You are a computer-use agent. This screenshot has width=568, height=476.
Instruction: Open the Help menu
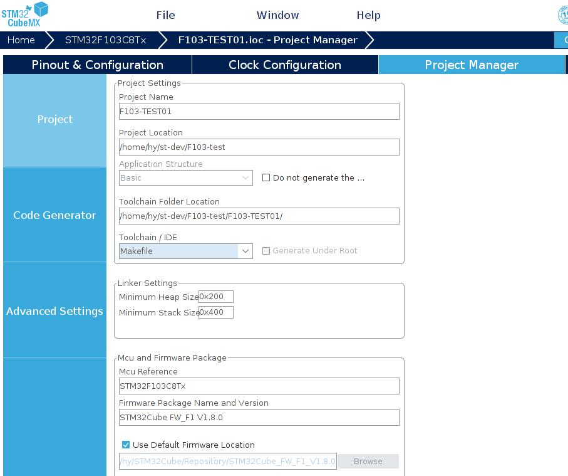pyautogui.click(x=368, y=15)
